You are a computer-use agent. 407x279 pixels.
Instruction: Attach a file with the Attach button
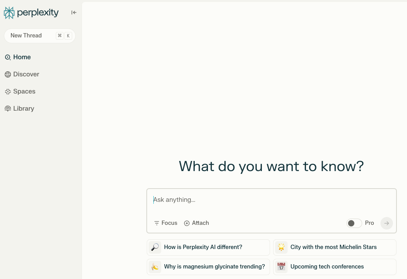pyautogui.click(x=197, y=223)
